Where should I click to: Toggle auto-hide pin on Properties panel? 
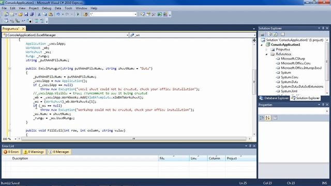pos(323,104)
